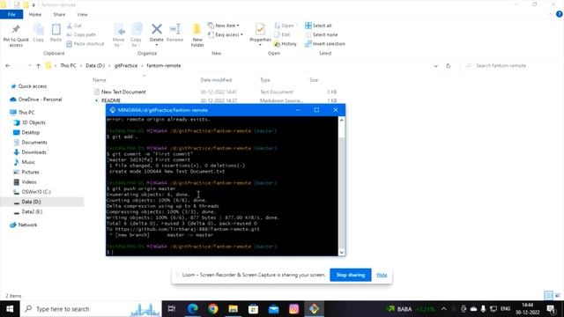The width and height of the screenshot is (564, 317).
Task: Select Quick access in navigation pane
Action: pos(33,86)
